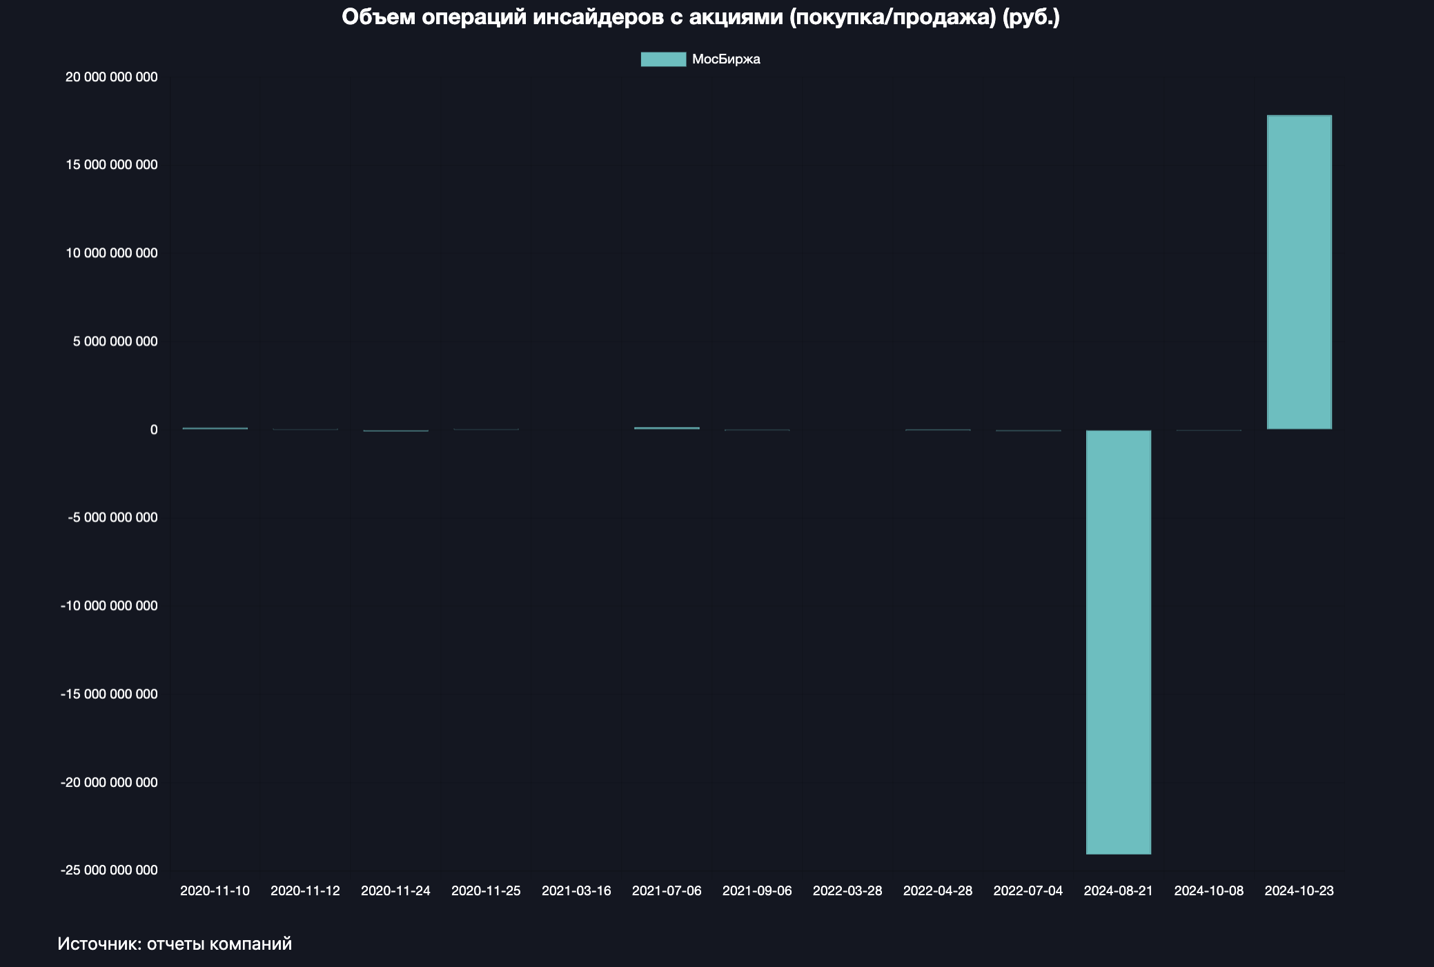Screen dimensions: 1434x967
Task: Click the y-axis value 10 000 000 000
Action: 111,253
